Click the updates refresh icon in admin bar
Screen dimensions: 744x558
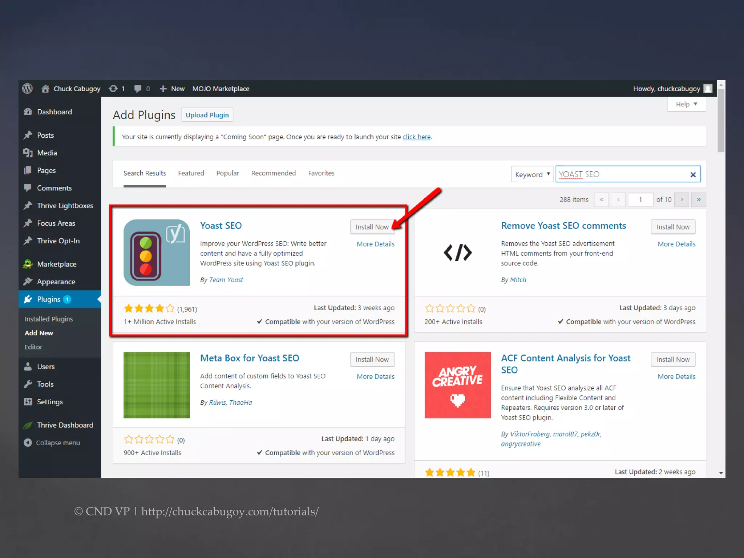click(113, 89)
